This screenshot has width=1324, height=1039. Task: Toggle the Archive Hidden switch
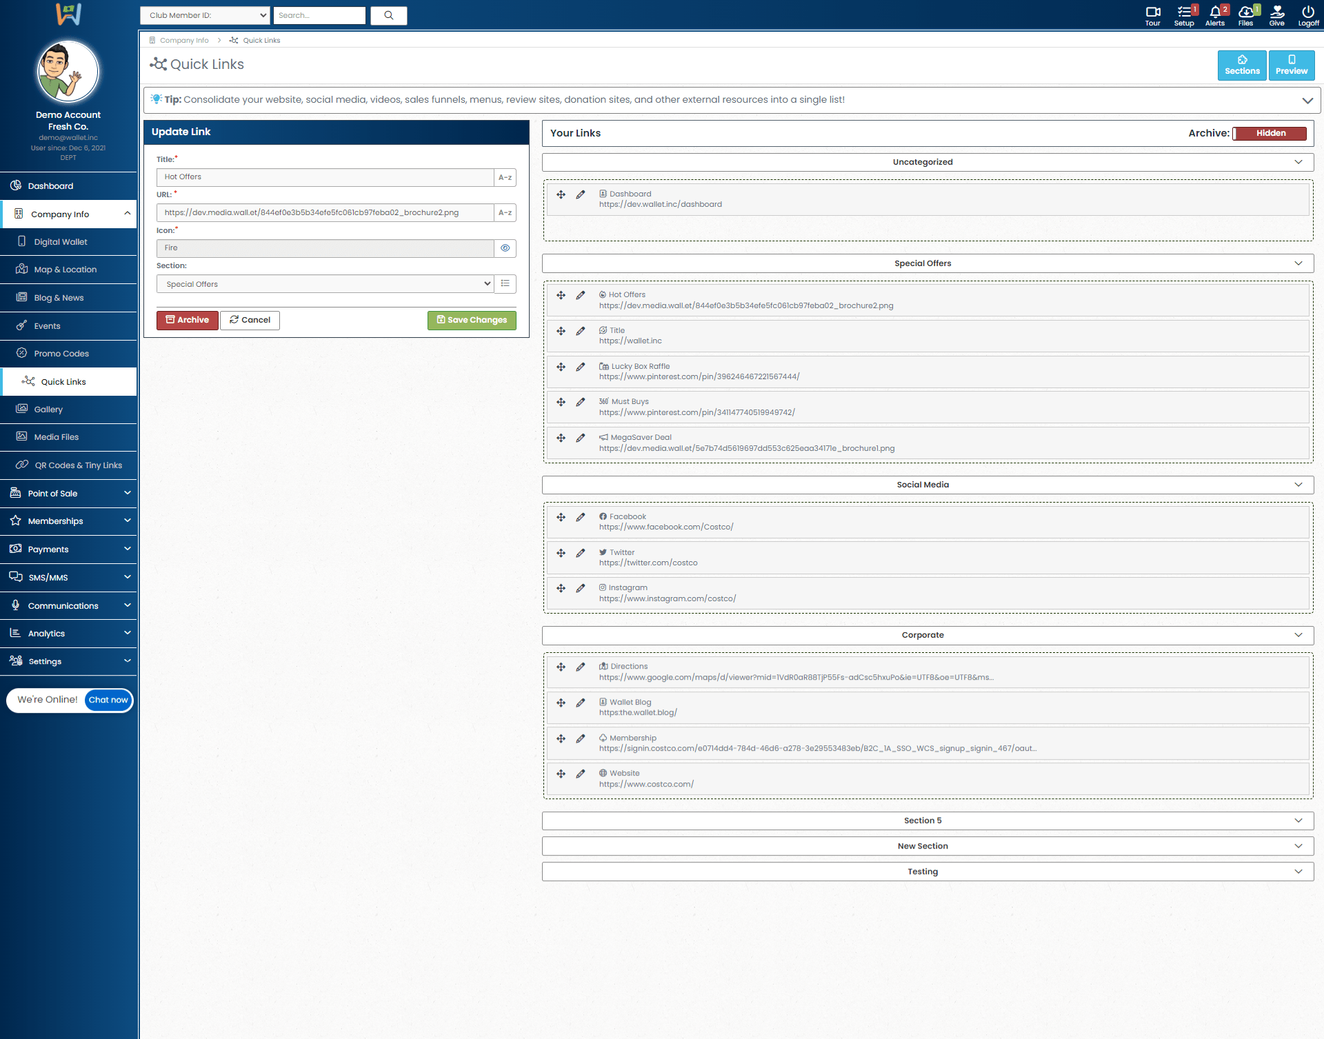click(1270, 133)
